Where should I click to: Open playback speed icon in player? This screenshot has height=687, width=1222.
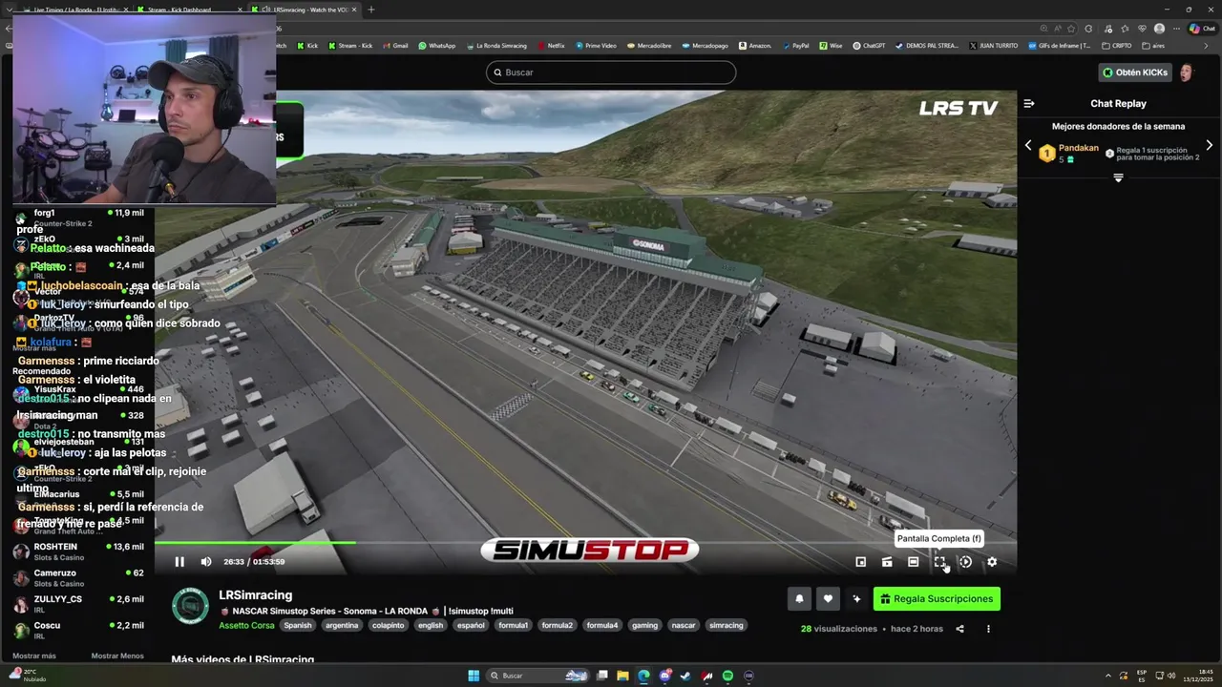click(x=965, y=562)
